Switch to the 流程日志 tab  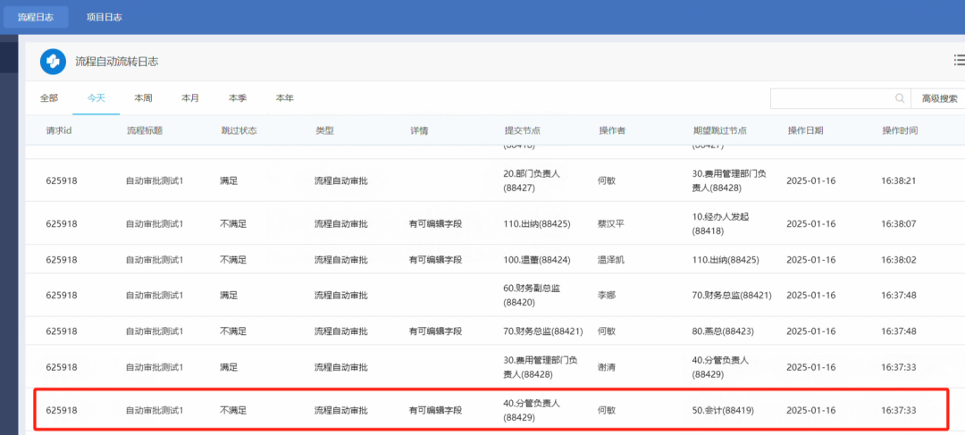(x=36, y=17)
